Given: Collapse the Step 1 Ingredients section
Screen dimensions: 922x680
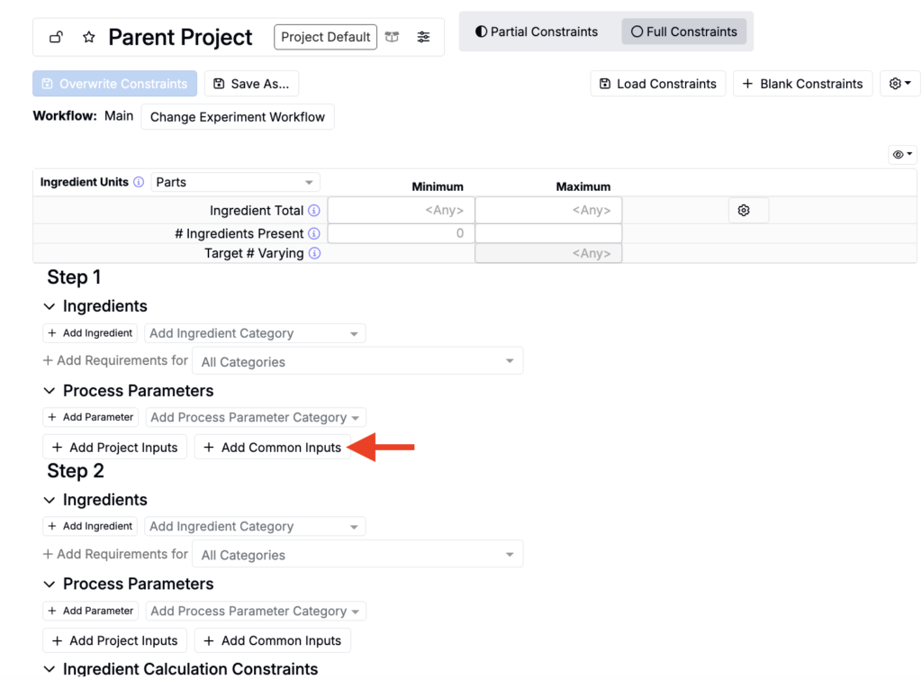Looking at the screenshot, I should pos(50,306).
